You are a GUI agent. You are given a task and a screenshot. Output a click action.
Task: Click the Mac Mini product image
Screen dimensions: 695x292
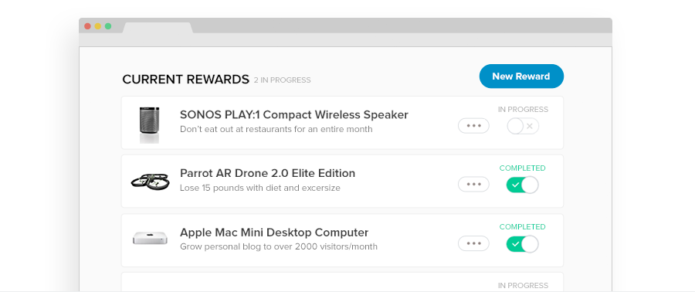[x=151, y=239]
